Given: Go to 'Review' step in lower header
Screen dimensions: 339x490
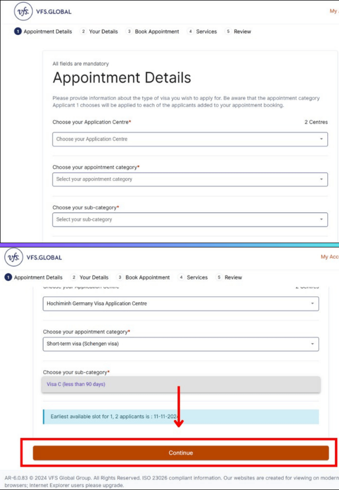Looking at the screenshot, I should point(233,277).
